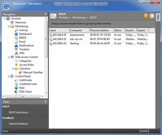
Task: Open the Activity monitoring icon
Action: (x=16, y=30)
